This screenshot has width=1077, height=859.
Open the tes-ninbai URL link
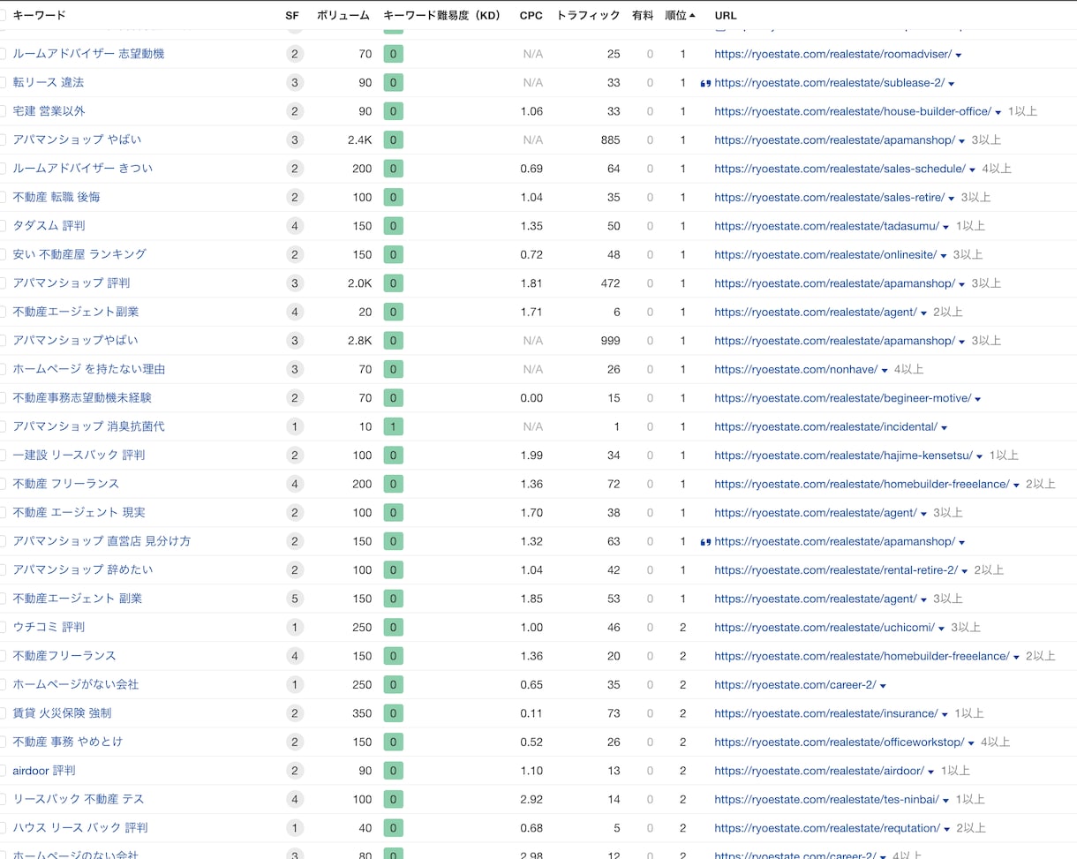tap(826, 800)
